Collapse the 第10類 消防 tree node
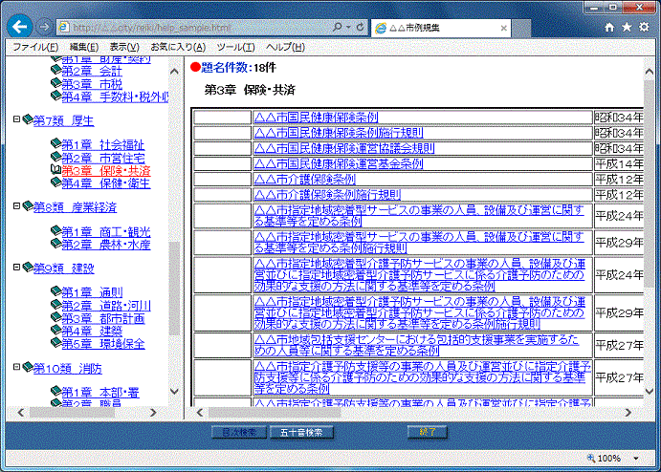 [x=16, y=368]
